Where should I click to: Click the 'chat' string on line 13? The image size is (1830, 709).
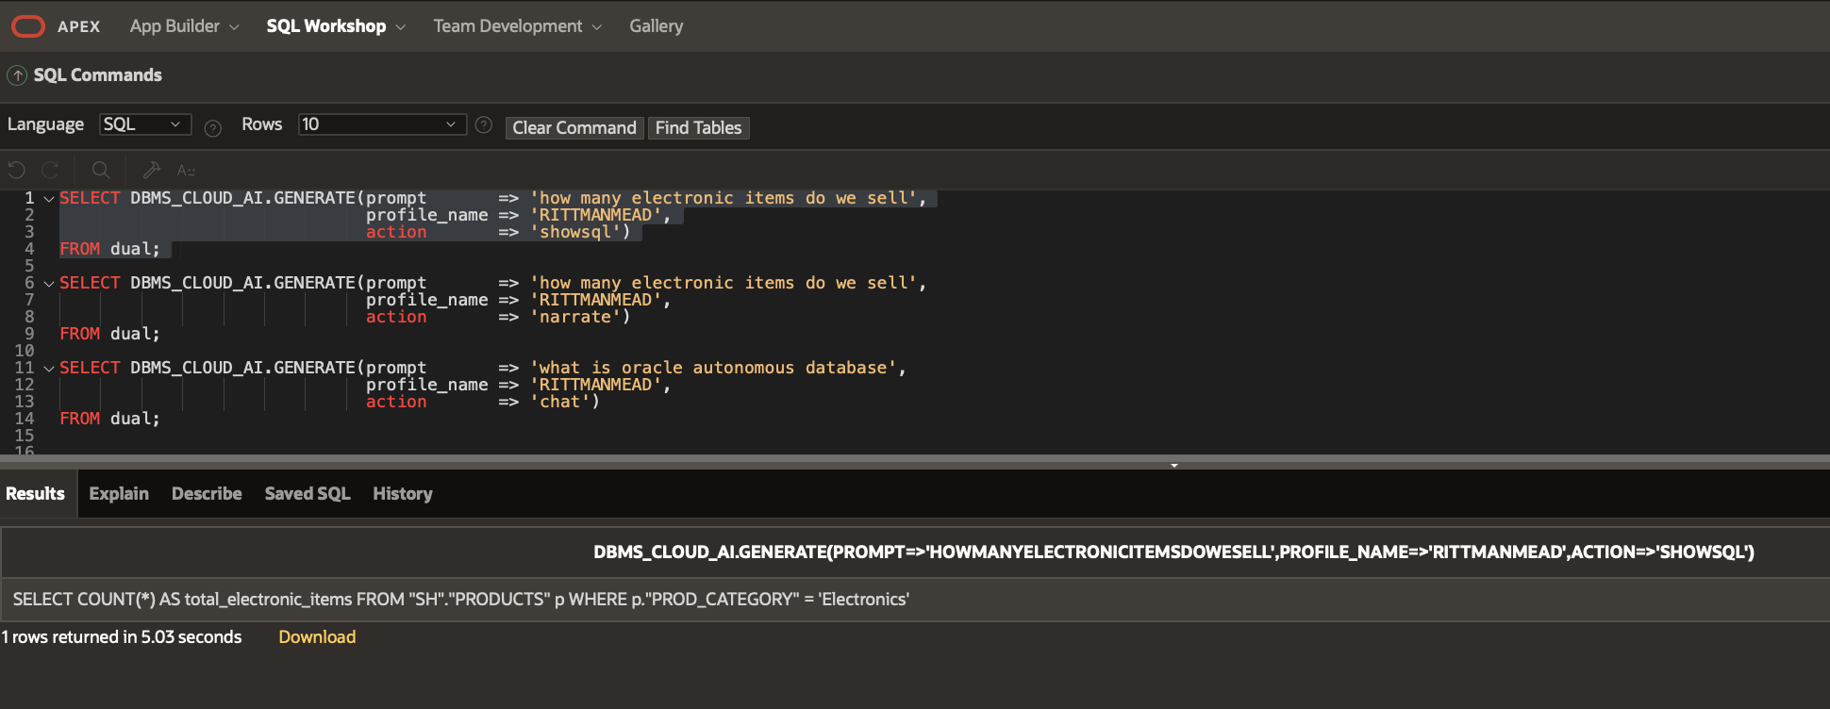(x=560, y=402)
